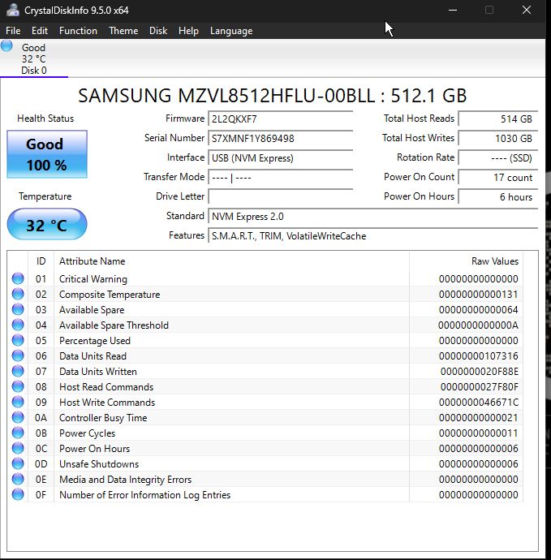551x560 pixels.
Task: Click status orb for Data Units Read row
Action: pyautogui.click(x=18, y=355)
